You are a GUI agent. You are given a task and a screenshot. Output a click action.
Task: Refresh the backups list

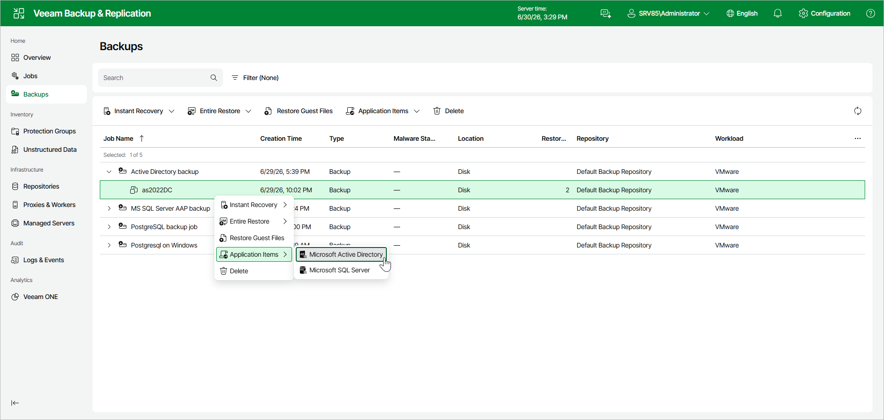click(858, 111)
